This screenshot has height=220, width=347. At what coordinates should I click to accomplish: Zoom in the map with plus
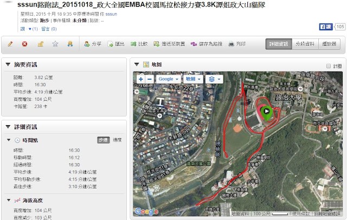pyautogui.click(x=141, y=79)
